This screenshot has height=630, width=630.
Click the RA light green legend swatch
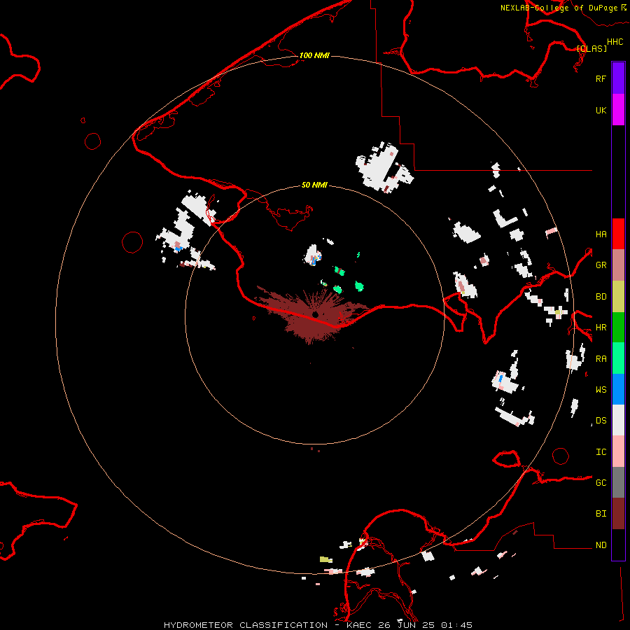pyautogui.click(x=618, y=358)
